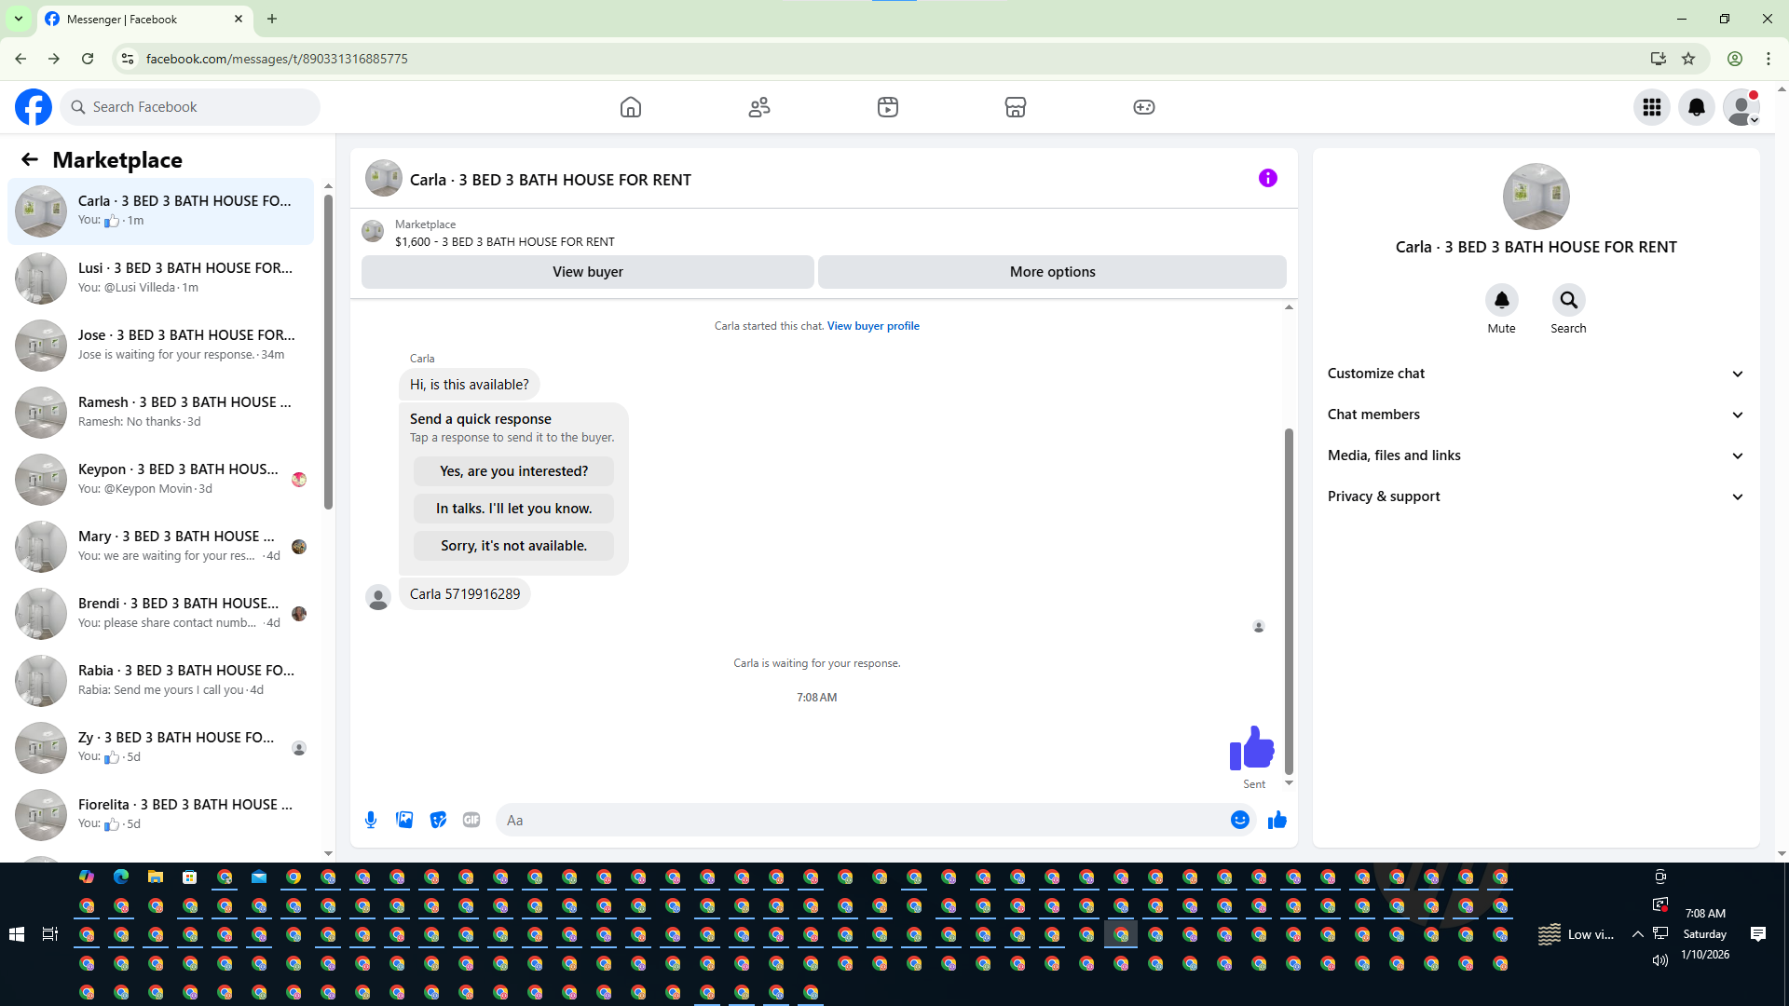1789x1006 pixels.
Task: Click the View buyer button
Action: coord(587,272)
